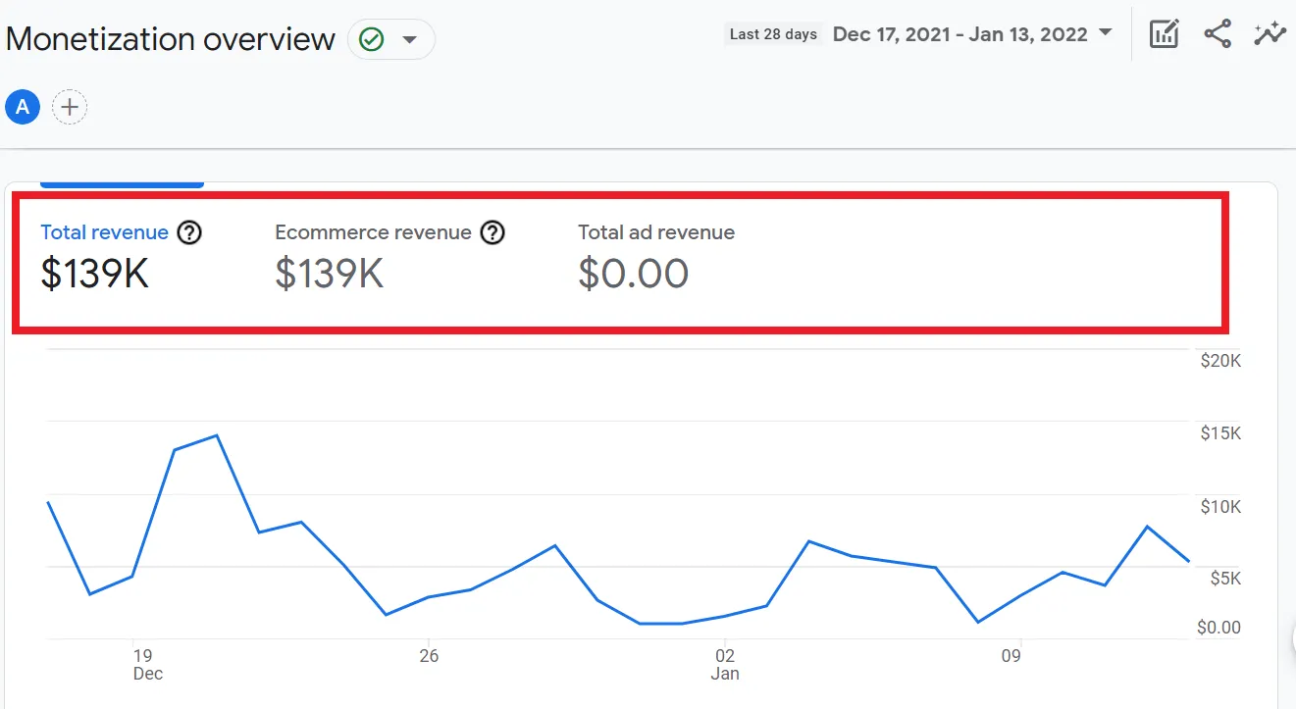Image resolution: width=1296 pixels, height=709 pixels.
Task: Click the '19 Dec' x-axis label
Action: pos(146,664)
